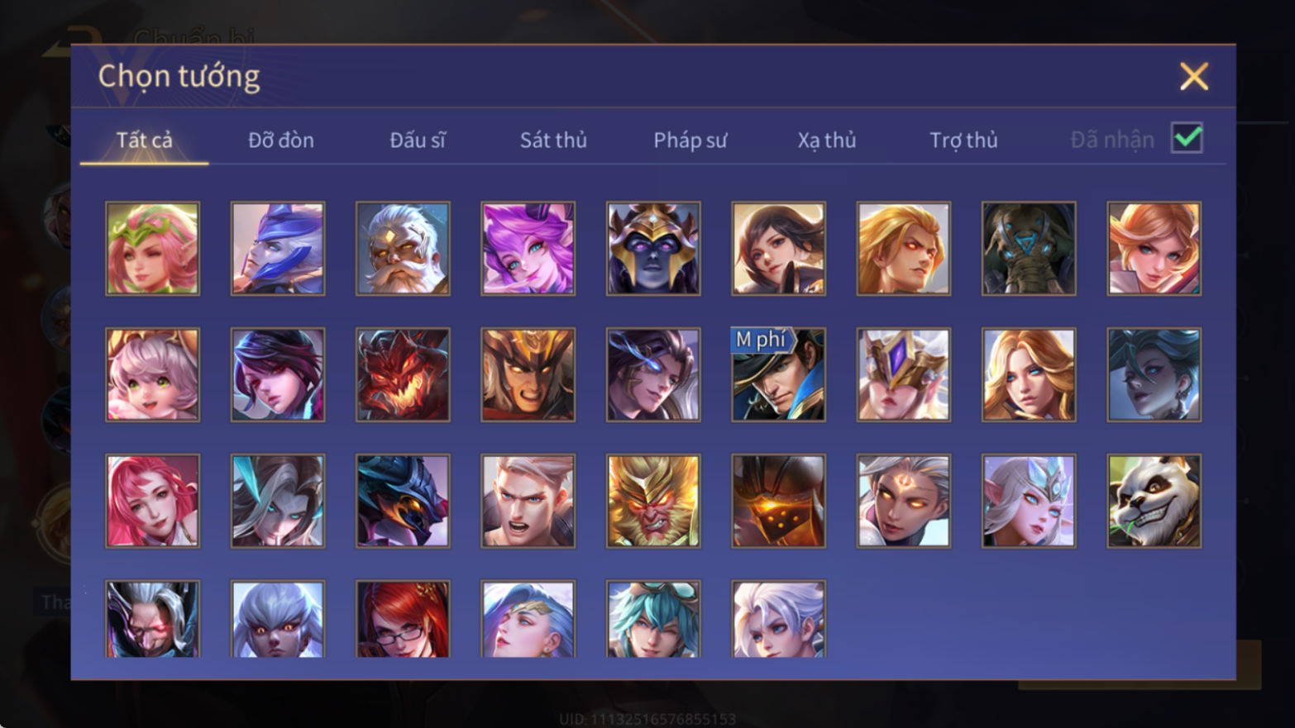Select the teal-haired hero with goggles
This screenshot has width=1295, height=728.
(x=653, y=619)
